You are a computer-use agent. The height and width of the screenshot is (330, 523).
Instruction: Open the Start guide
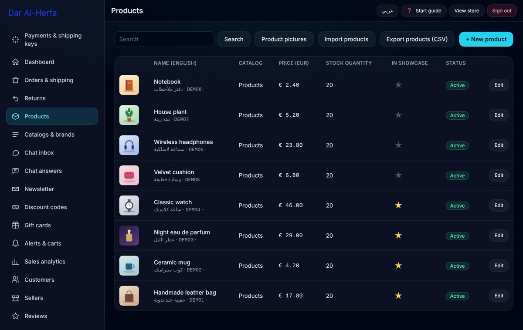pyautogui.click(x=424, y=11)
